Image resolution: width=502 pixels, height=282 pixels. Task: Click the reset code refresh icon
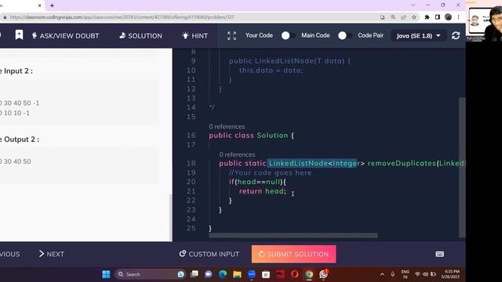pos(456,35)
